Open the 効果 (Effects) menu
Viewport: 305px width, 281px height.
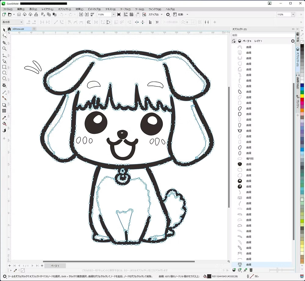[x=79, y=9]
